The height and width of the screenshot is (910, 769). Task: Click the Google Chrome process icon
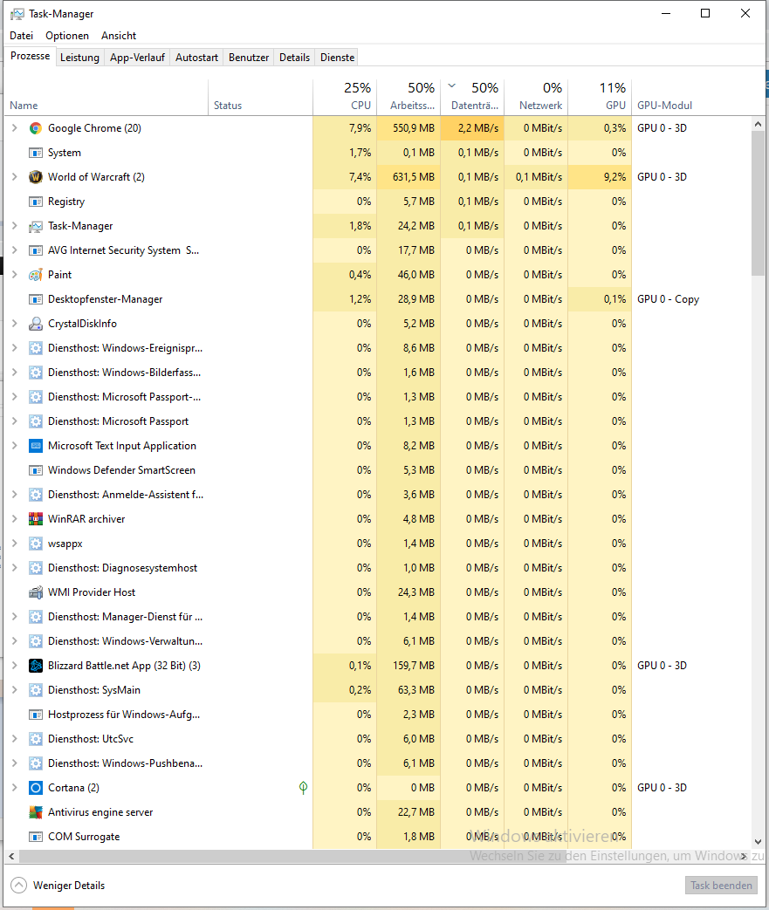pyautogui.click(x=36, y=128)
